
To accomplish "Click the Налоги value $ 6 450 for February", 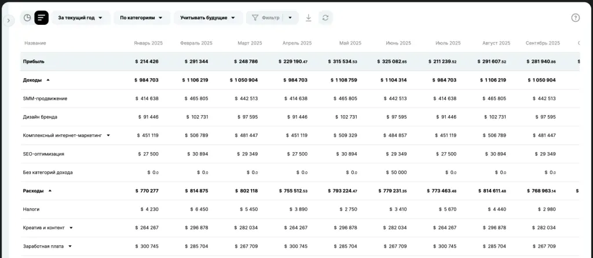I will point(198,209).
